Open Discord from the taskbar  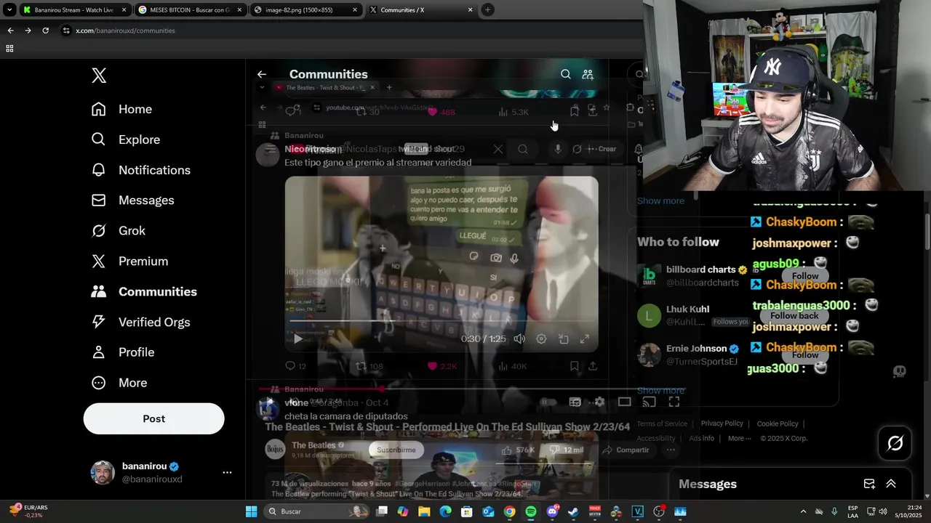pos(552,511)
